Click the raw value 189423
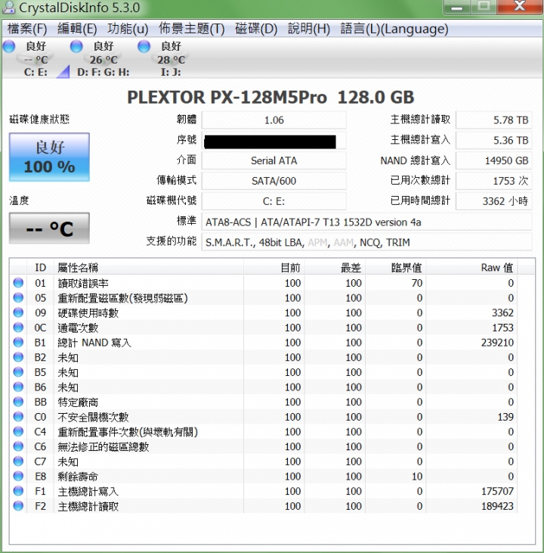 point(497,506)
